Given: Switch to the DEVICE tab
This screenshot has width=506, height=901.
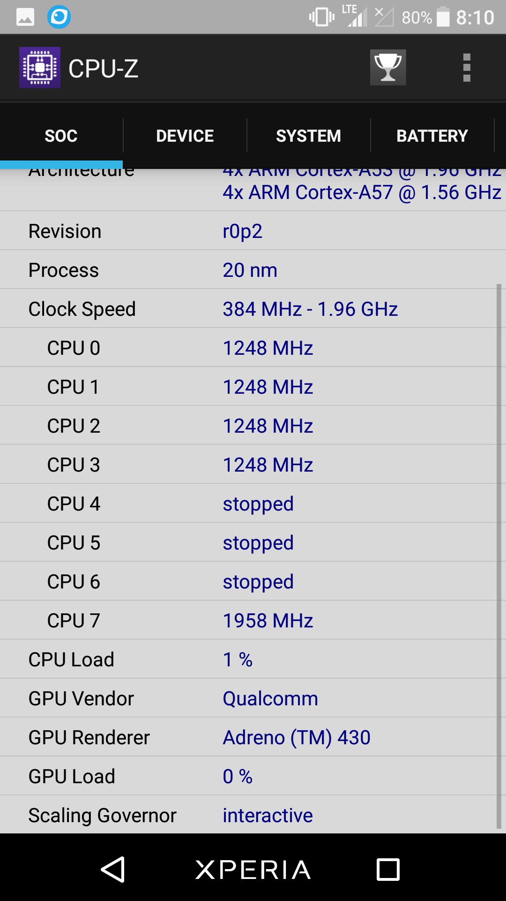Looking at the screenshot, I should pyautogui.click(x=185, y=136).
